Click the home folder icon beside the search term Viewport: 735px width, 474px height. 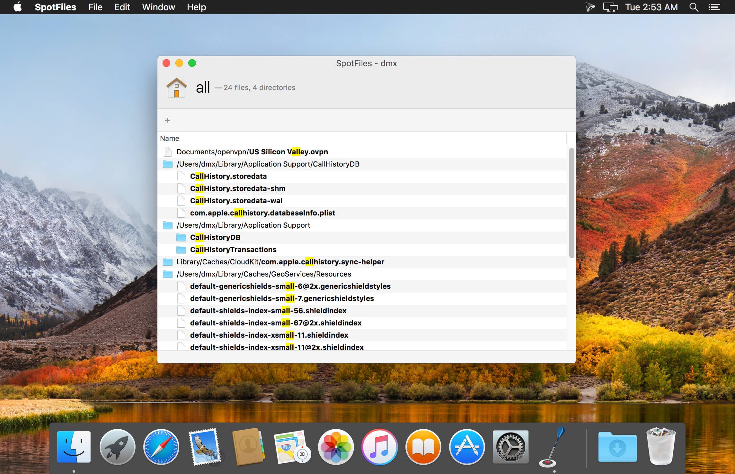pos(176,87)
